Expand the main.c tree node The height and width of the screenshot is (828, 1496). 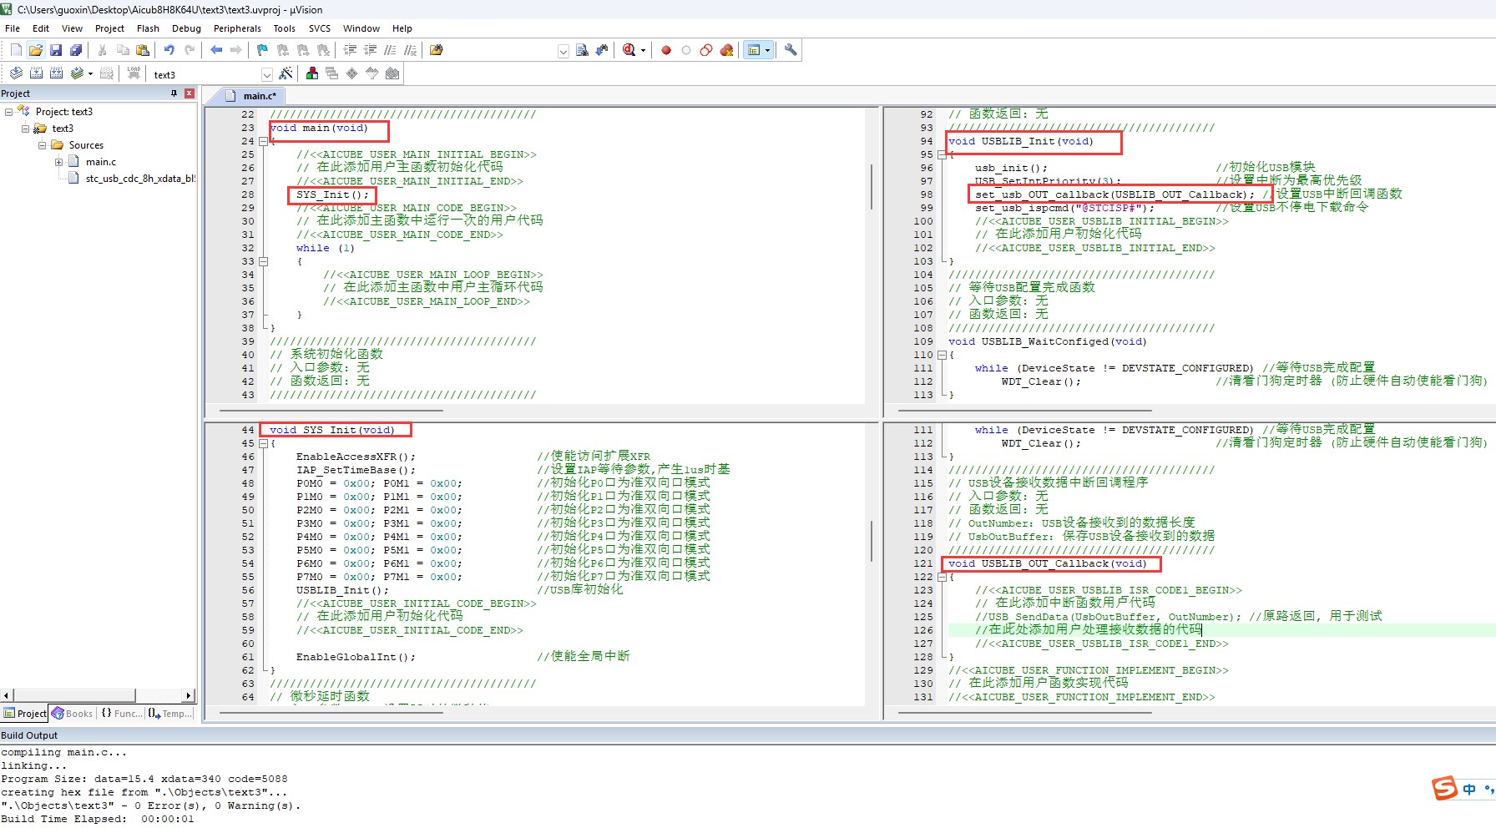[59, 162]
